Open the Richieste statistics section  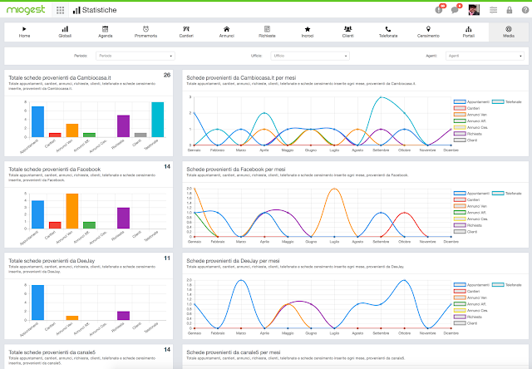[x=267, y=32]
